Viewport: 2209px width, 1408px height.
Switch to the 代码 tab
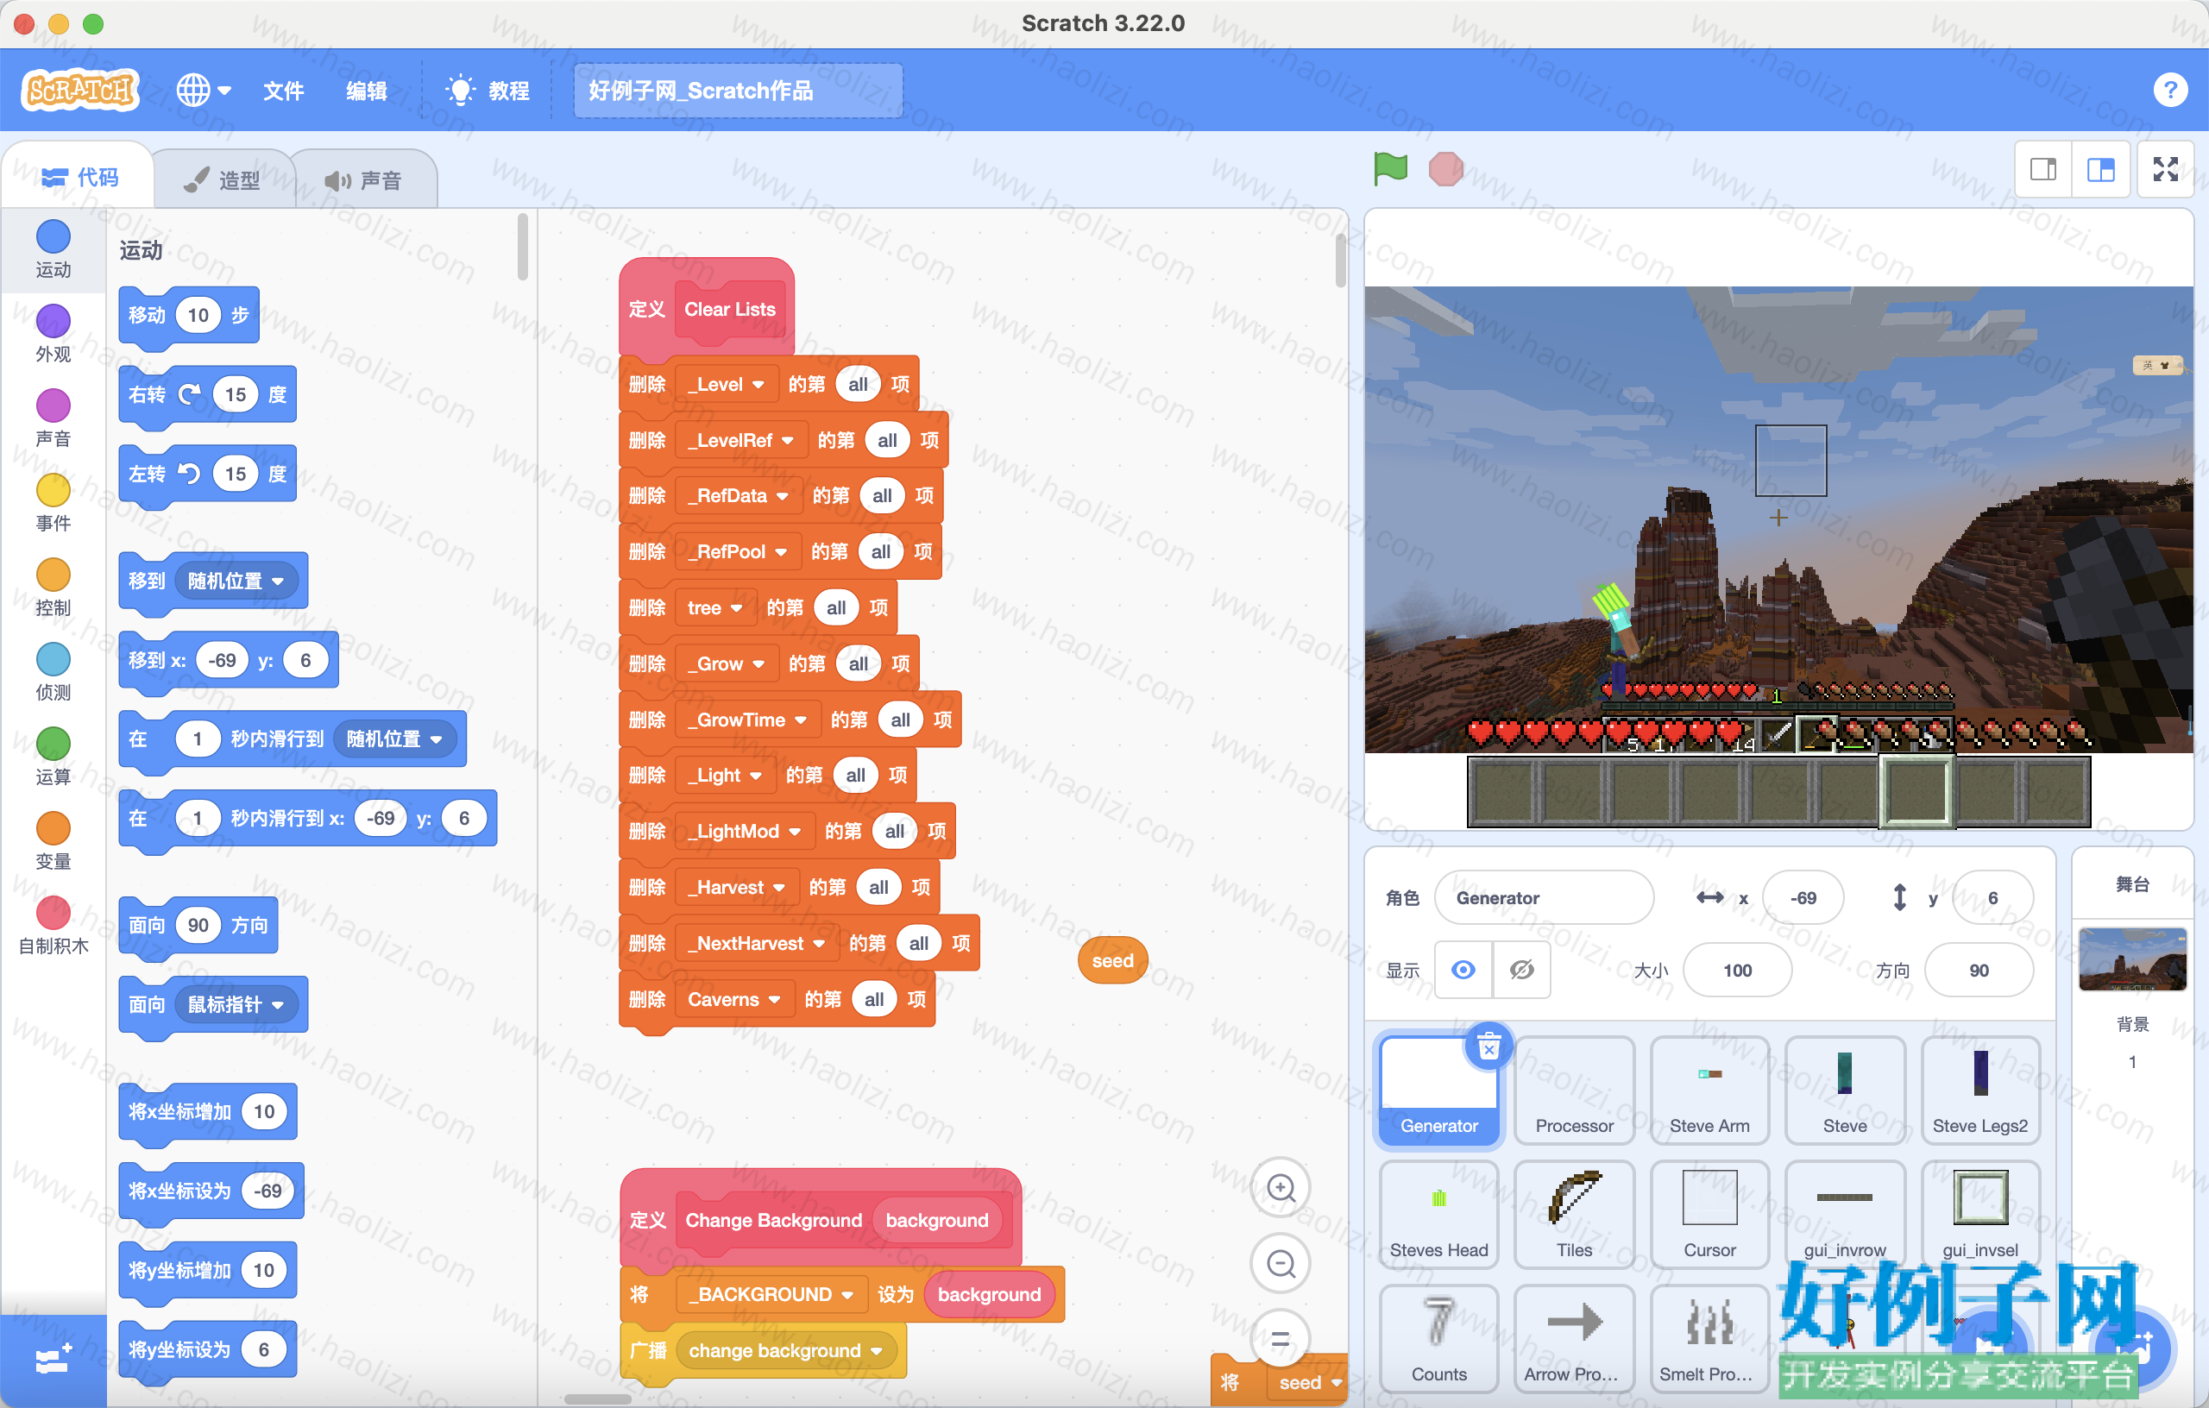point(79,177)
